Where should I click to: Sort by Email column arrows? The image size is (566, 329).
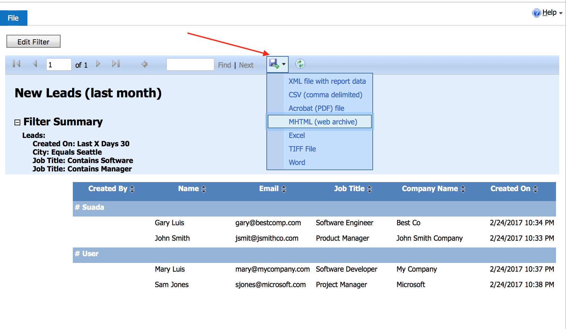tap(283, 189)
